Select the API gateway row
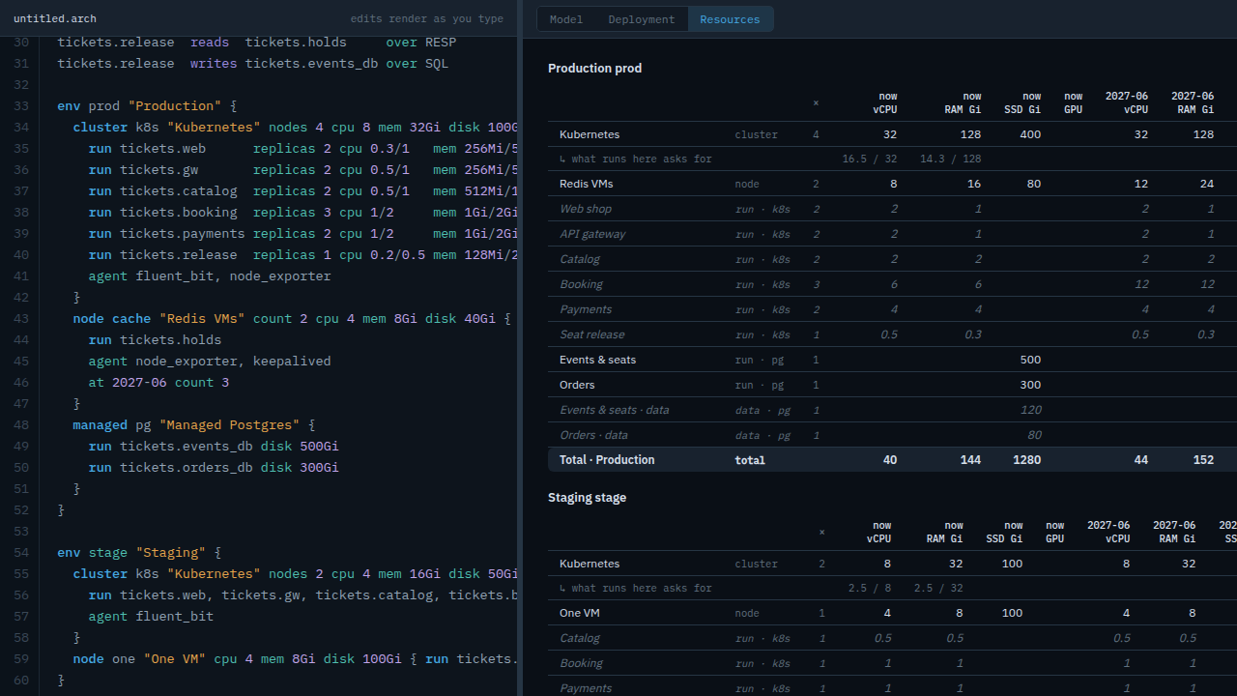The width and height of the screenshot is (1237, 696). [892, 234]
